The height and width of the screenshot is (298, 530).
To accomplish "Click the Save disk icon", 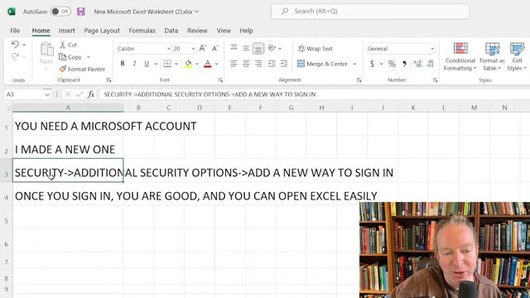I will click(81, 12).
